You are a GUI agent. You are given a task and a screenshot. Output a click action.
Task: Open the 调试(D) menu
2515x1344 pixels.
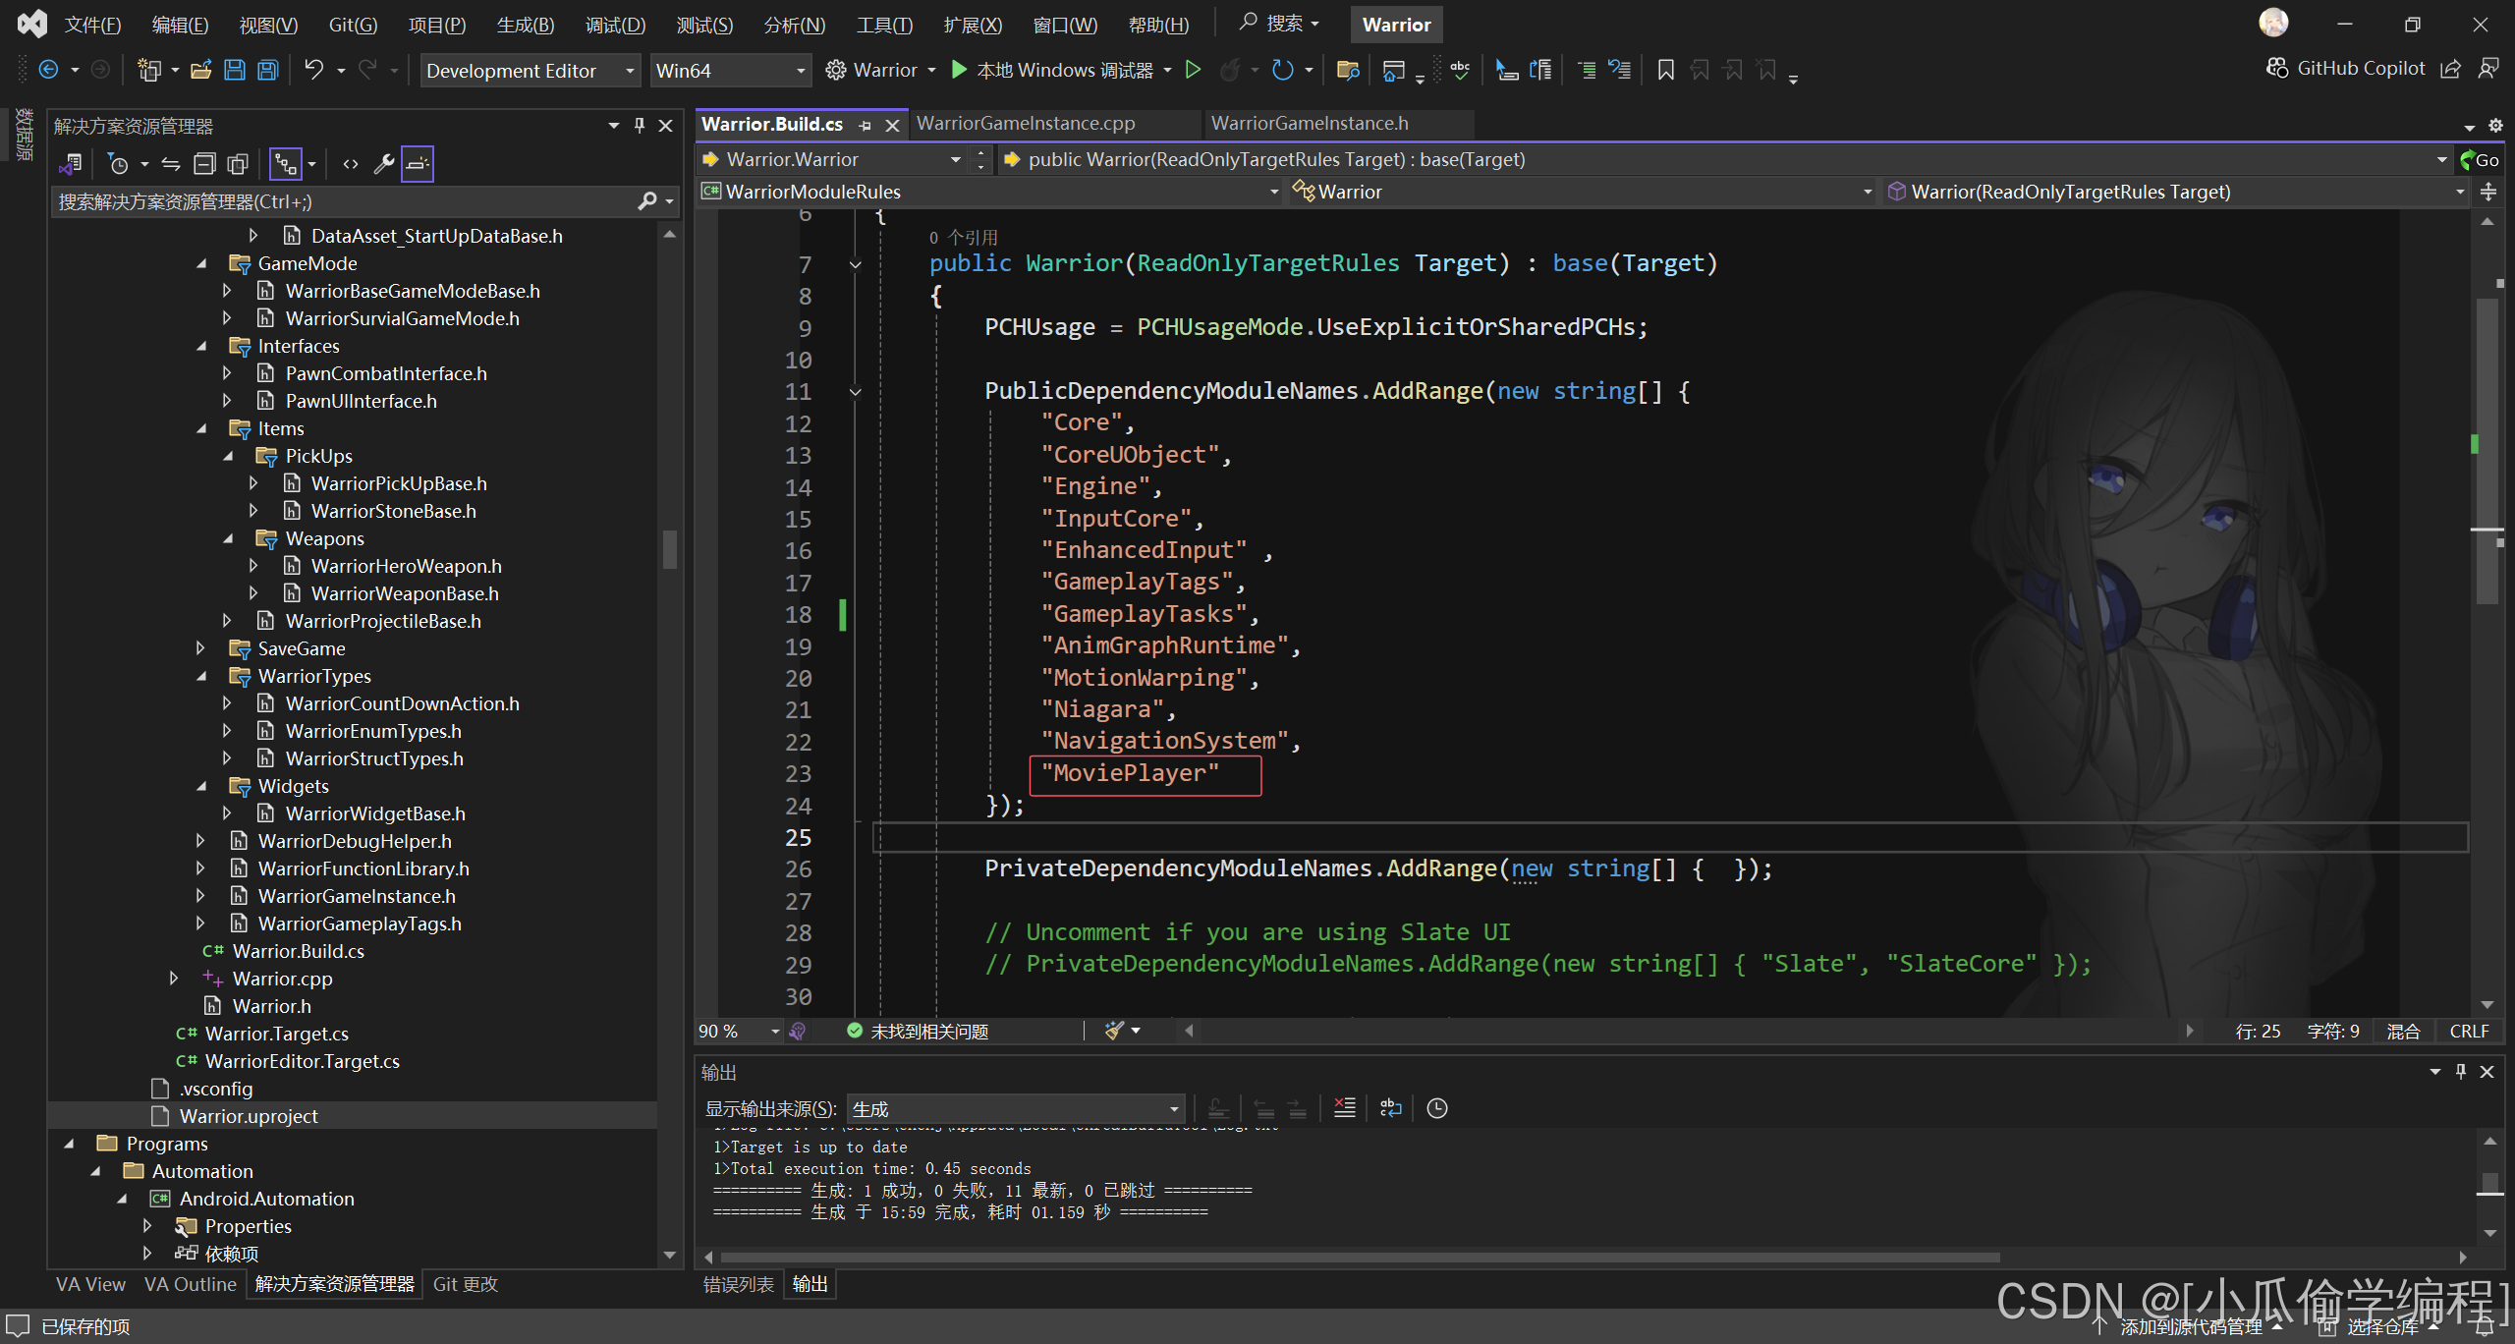(x=615, y=25)
